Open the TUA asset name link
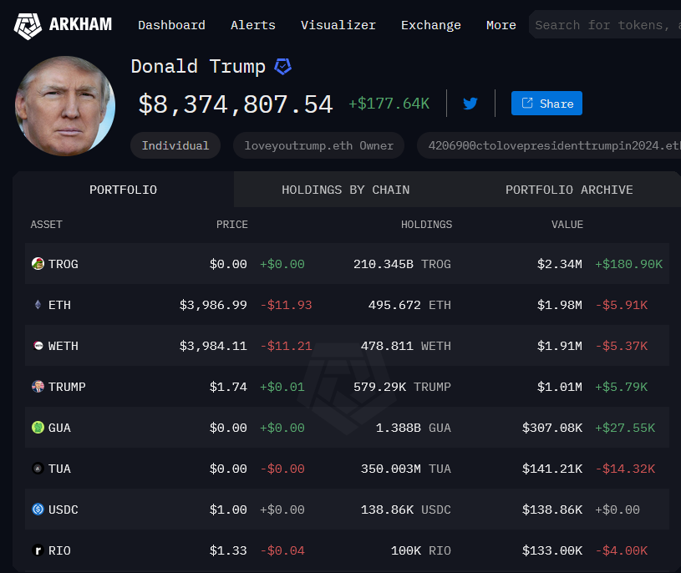Image resolution: width=681 pixels, height=573 pixels. [x=59, y=469]
